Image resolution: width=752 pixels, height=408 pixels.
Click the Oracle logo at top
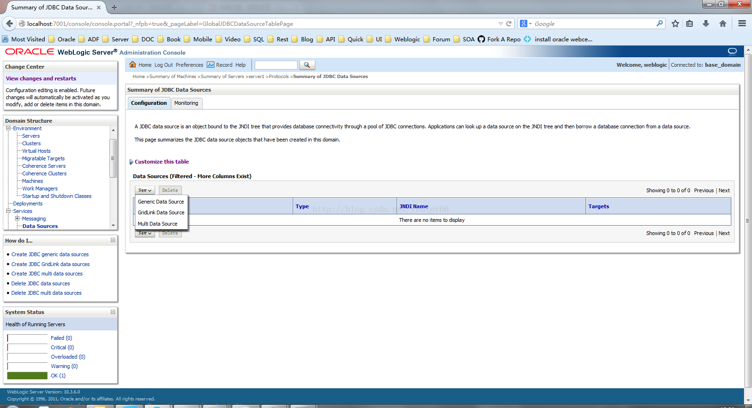[30, 52]
